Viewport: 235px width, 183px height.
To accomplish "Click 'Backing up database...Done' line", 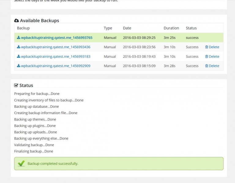I will click(x=36, y=106).
